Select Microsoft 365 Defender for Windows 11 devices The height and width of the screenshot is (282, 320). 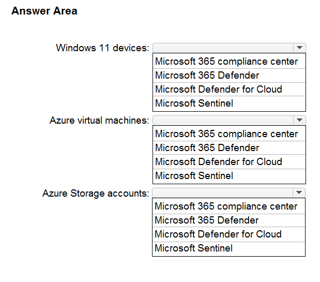(x=229, y=76)
